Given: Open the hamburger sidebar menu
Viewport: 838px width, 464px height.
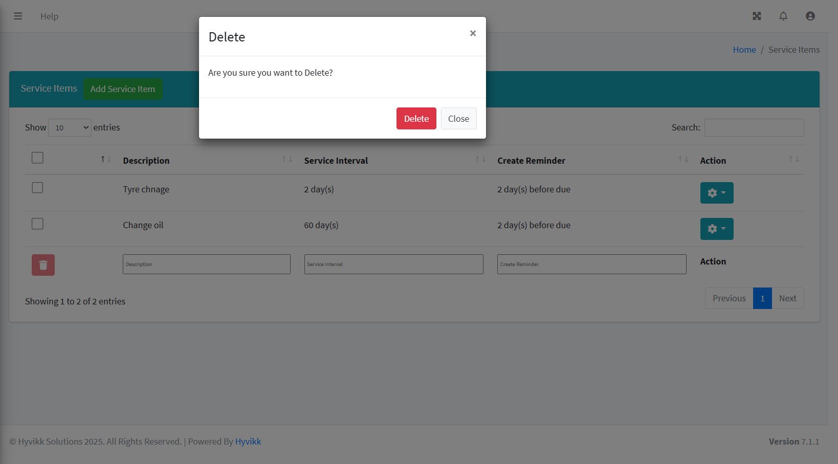Looking at the screenshot, I should 18,16.
